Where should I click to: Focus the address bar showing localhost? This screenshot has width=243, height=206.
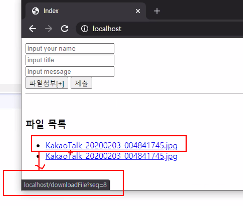point(159,29)
